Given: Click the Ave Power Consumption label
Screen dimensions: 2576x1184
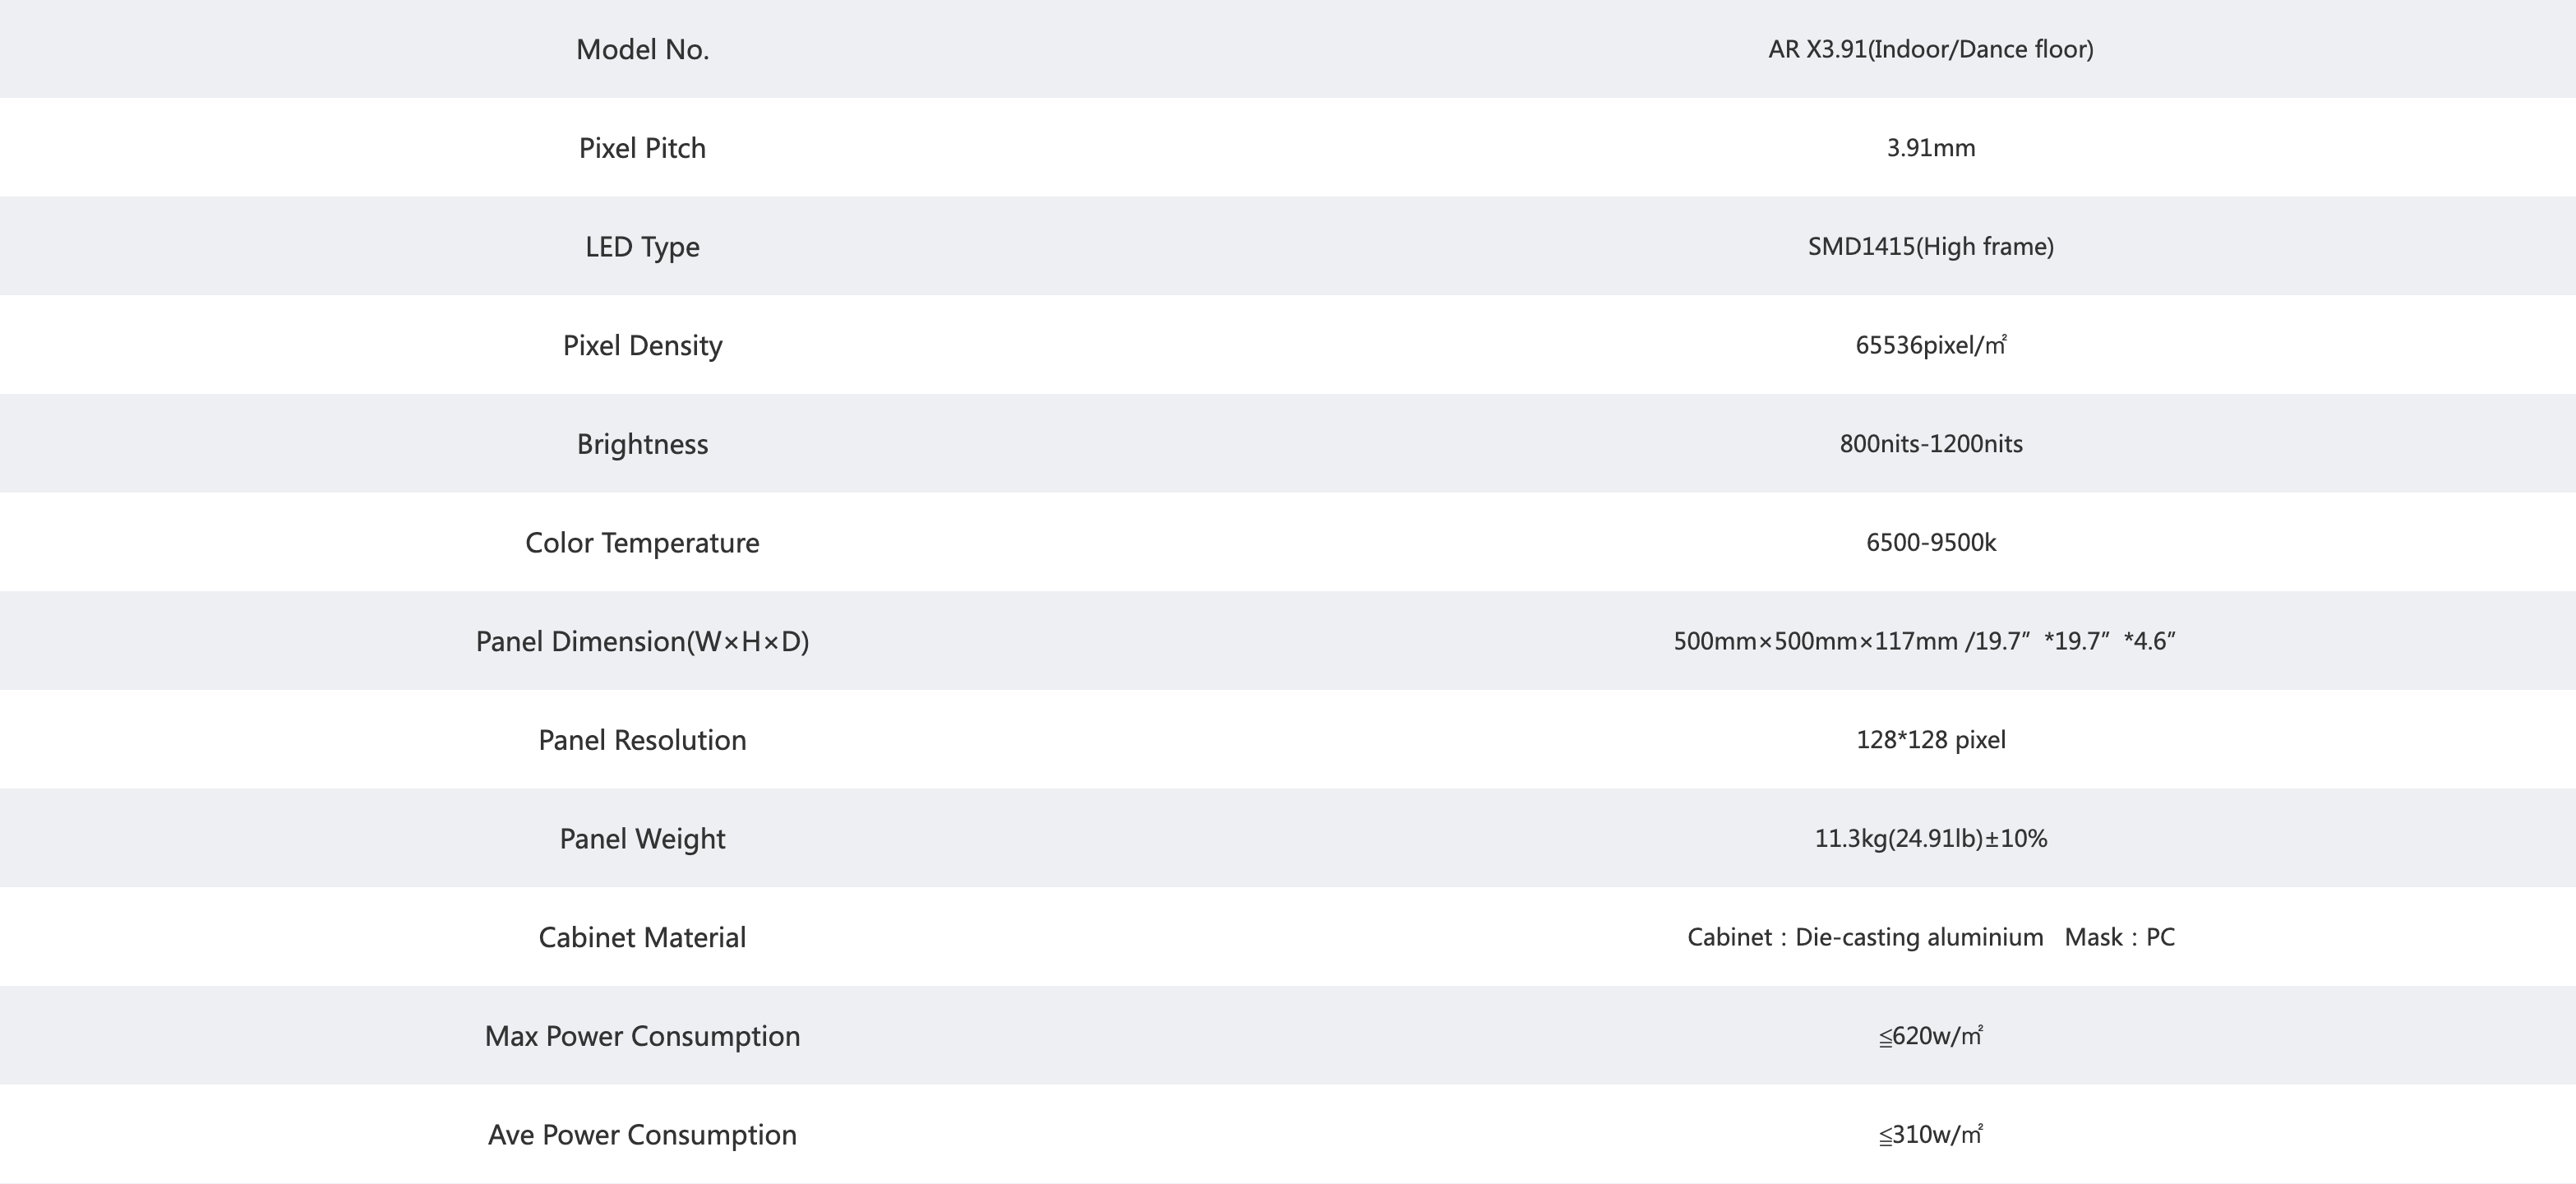Looking at the screenshot, I should [642, 1135].
